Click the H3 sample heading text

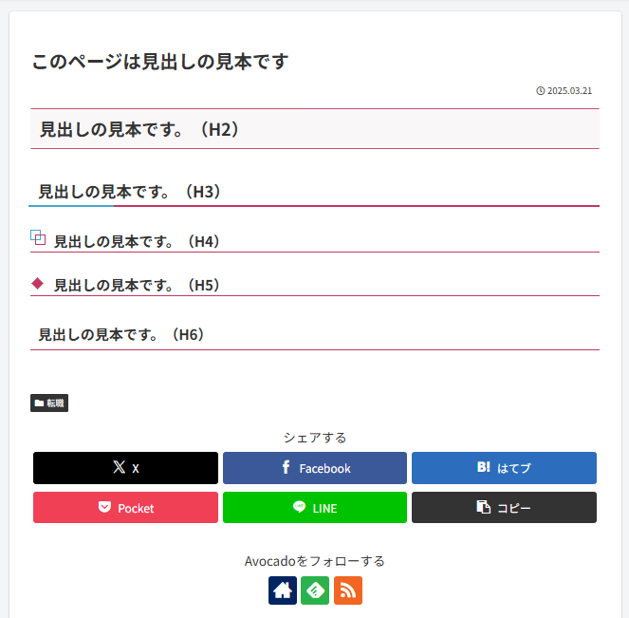(130, 192)
